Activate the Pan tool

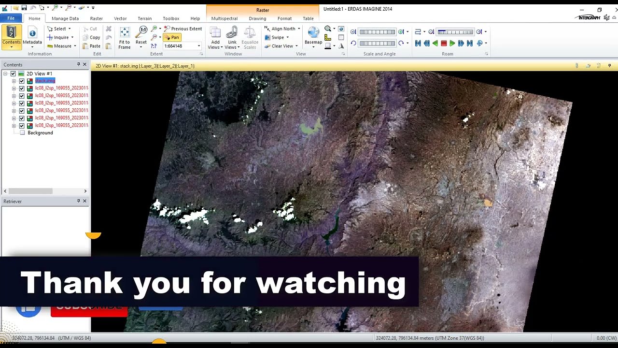tap(171, 37)
